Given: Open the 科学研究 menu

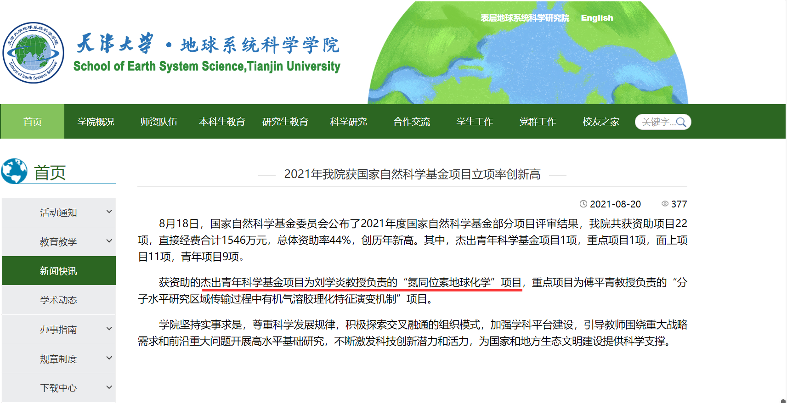Looking at the screenshot, I should coord(348,122).
